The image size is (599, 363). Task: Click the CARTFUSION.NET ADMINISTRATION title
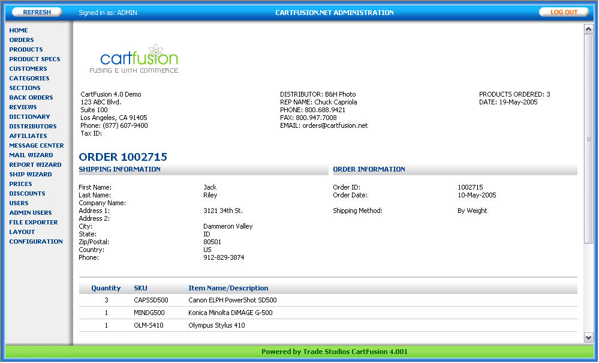334,13
